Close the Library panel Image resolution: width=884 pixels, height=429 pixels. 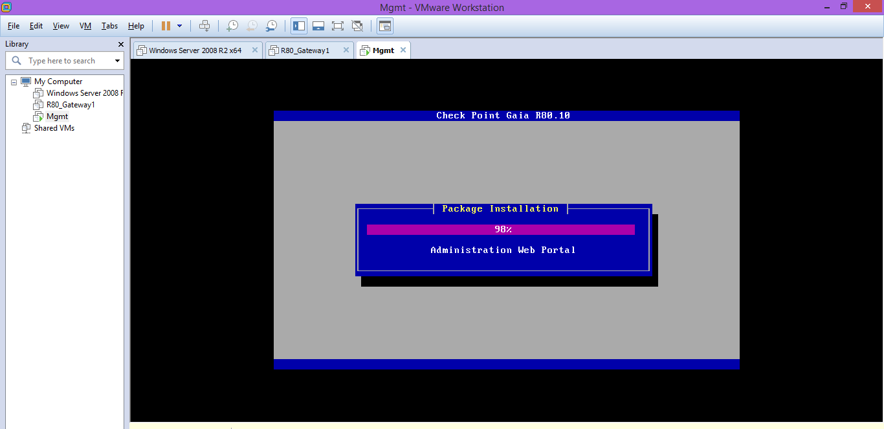(x=120, y=44)
